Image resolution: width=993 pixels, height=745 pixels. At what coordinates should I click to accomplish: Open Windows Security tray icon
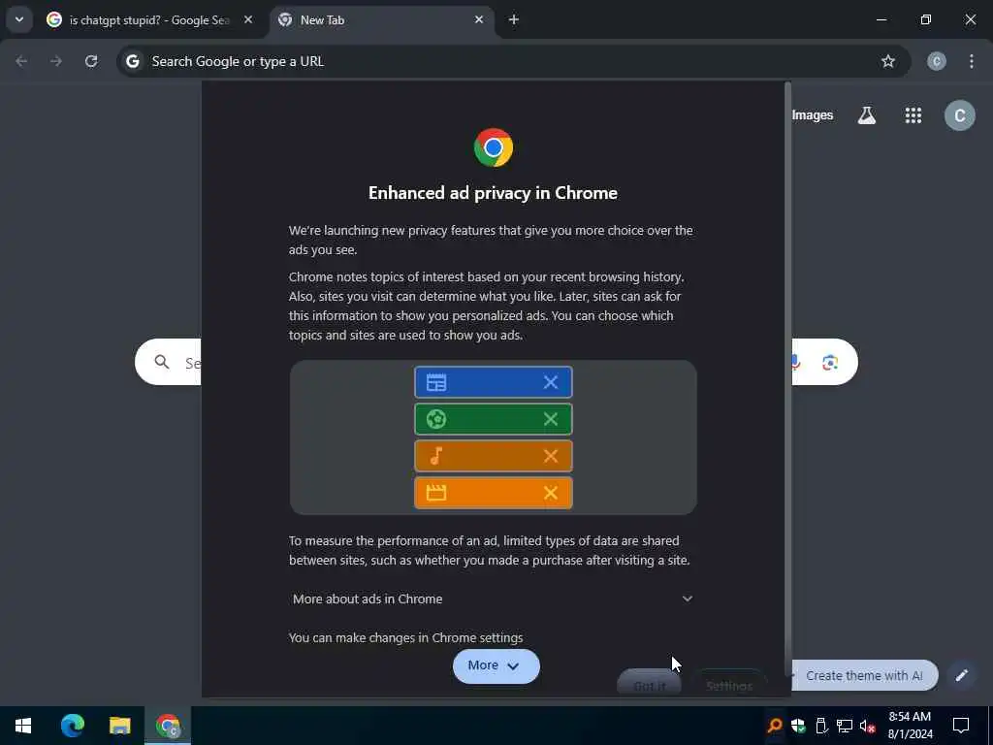pos(798,726)
